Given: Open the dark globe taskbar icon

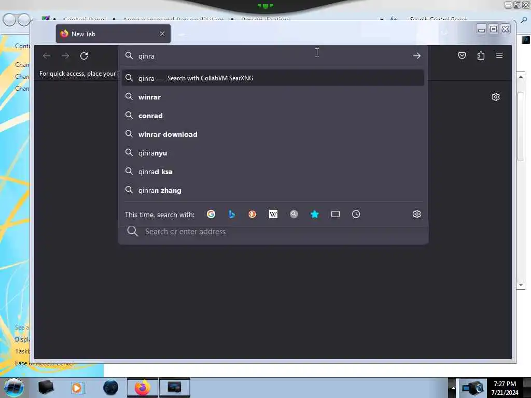Looking at the screenshot, I should click(x=111, y=388).
